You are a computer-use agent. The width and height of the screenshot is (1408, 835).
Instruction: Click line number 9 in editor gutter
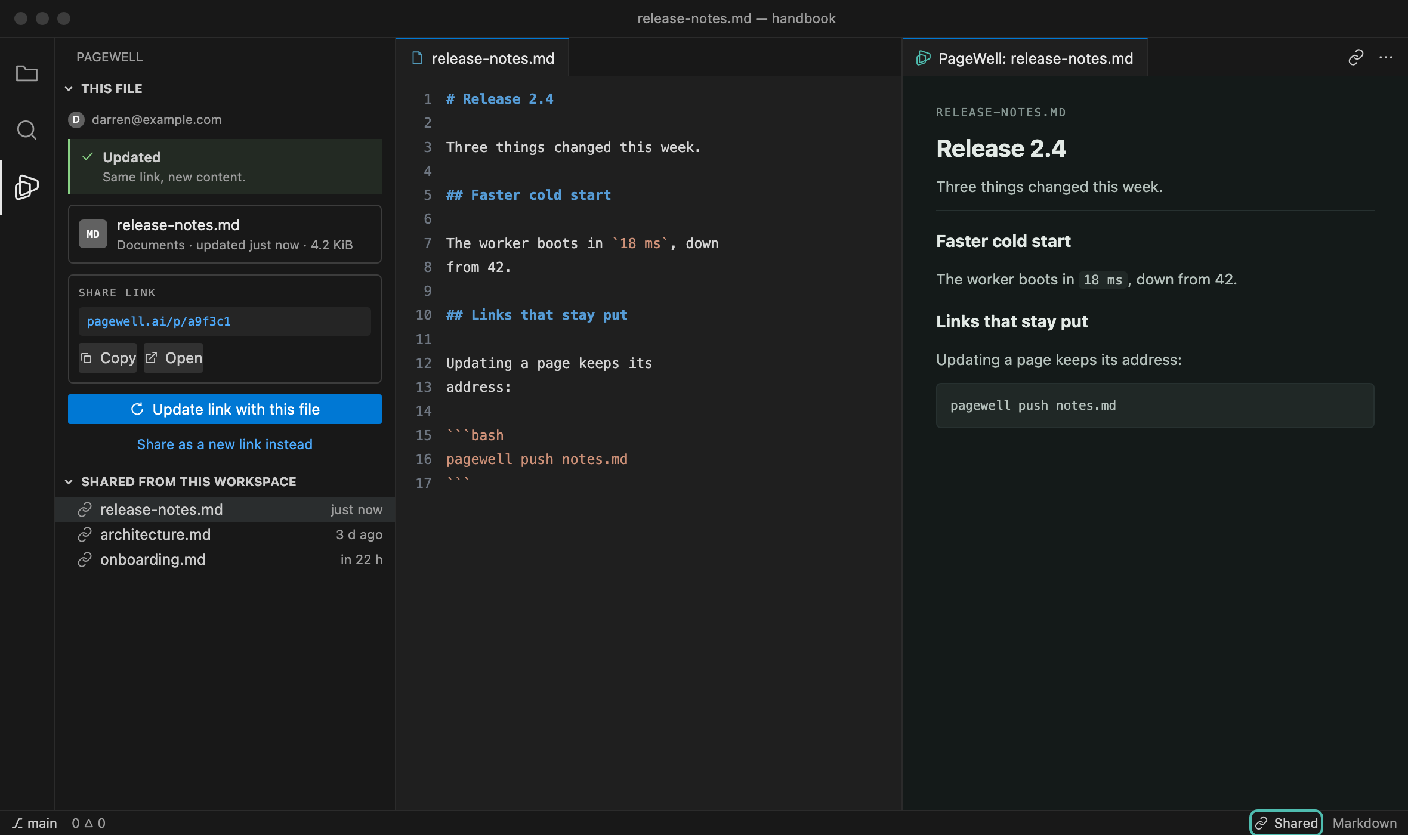427,291
